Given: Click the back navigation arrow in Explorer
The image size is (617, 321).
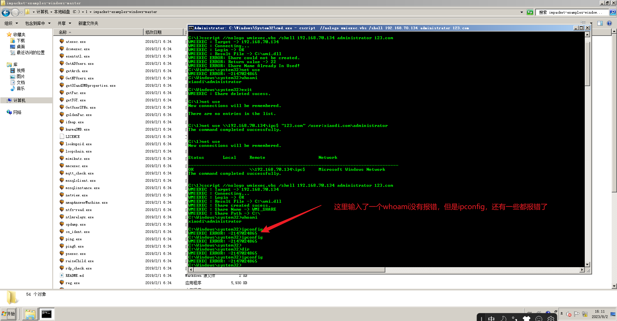Looking at the screenshot, I should pos(5,12).
